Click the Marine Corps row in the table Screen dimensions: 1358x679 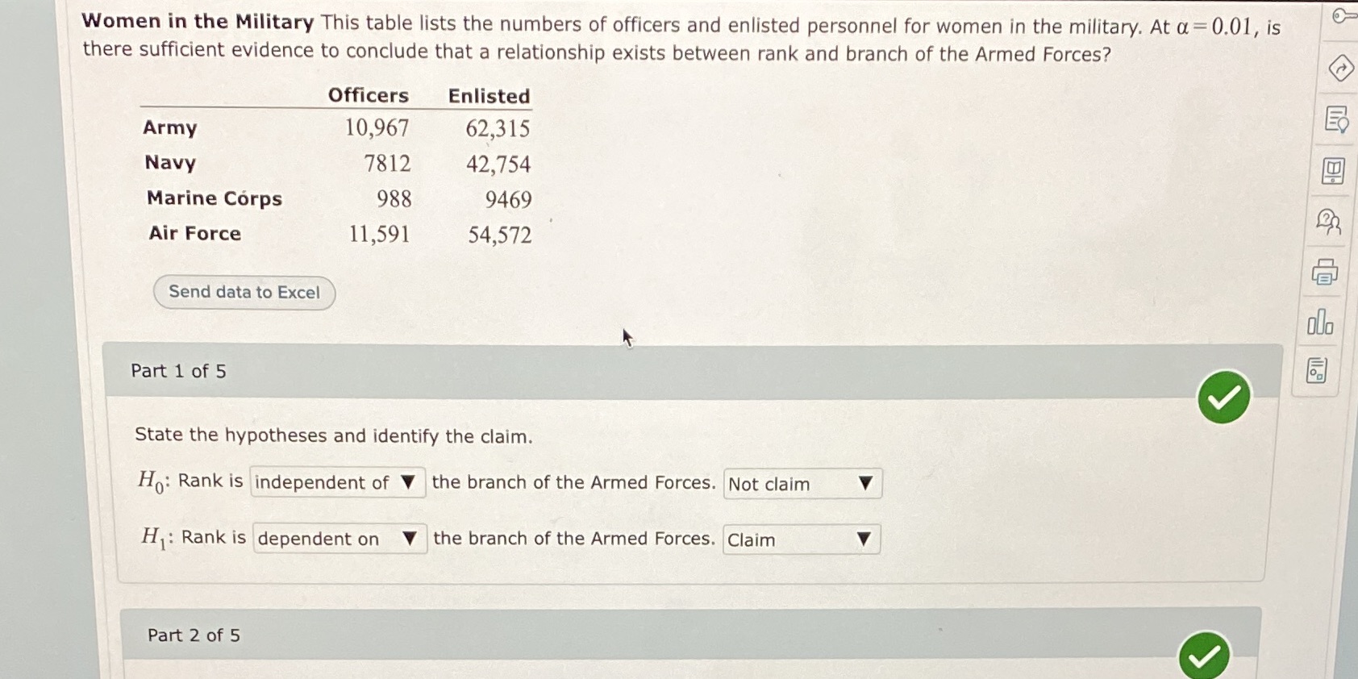click(x=214, y=198)
